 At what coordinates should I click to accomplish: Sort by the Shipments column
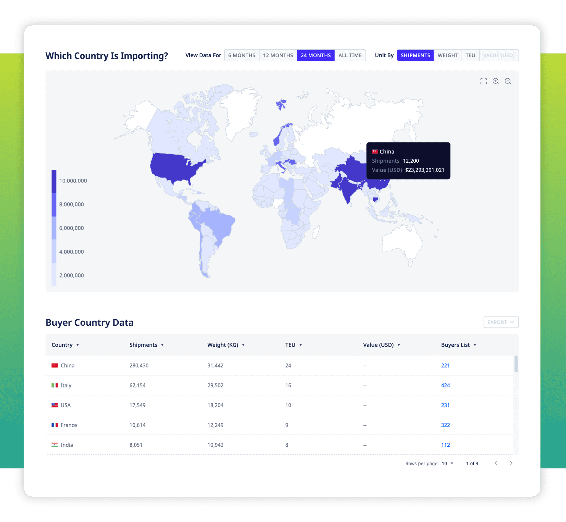[x=147, y=345]
